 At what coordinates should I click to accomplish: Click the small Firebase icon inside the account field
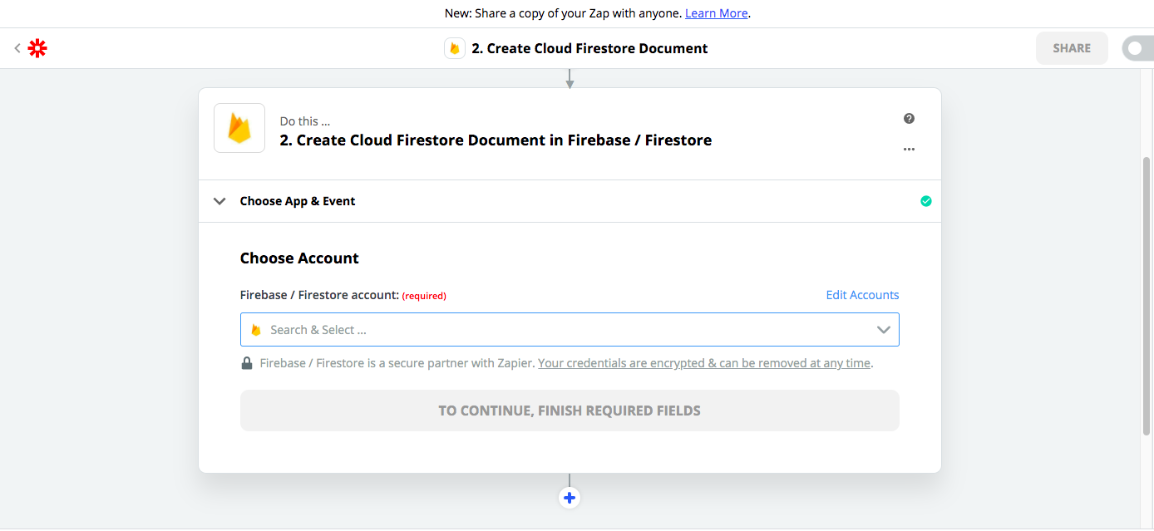tap(256, 330)
